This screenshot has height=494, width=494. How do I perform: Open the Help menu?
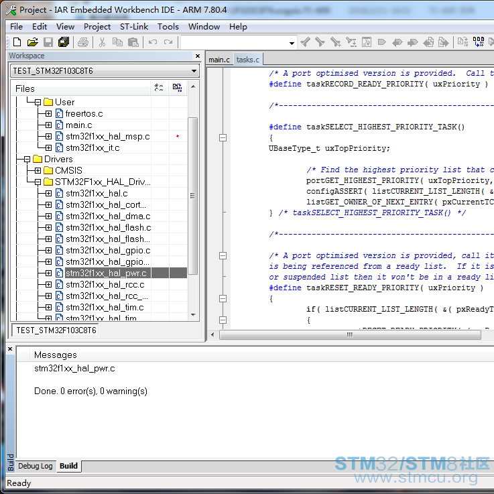(238, 26)
